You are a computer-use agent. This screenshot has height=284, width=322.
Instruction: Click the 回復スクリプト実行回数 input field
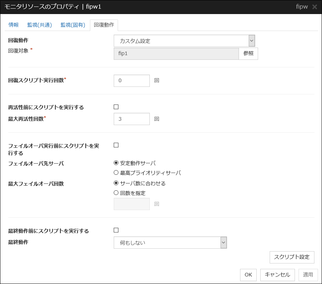131,80
